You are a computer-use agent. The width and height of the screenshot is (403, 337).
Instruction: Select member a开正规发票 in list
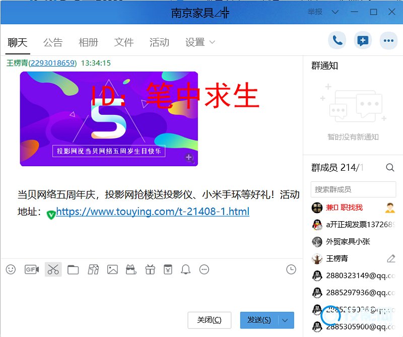pos(353,225)
